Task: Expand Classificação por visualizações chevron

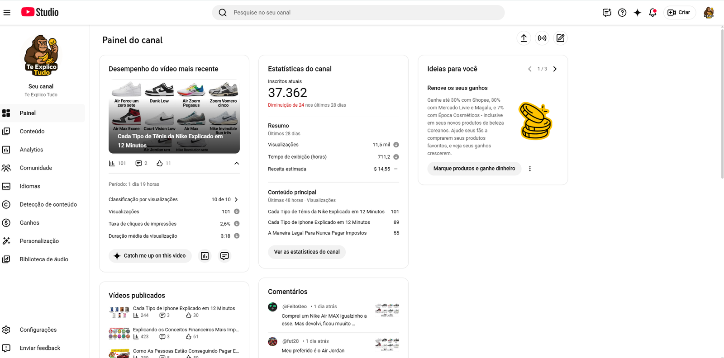Action: pos(236,199)
